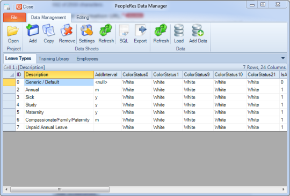Click the scroll left arrow
Viewport: 290px width, 196px height.
(6, 190)
